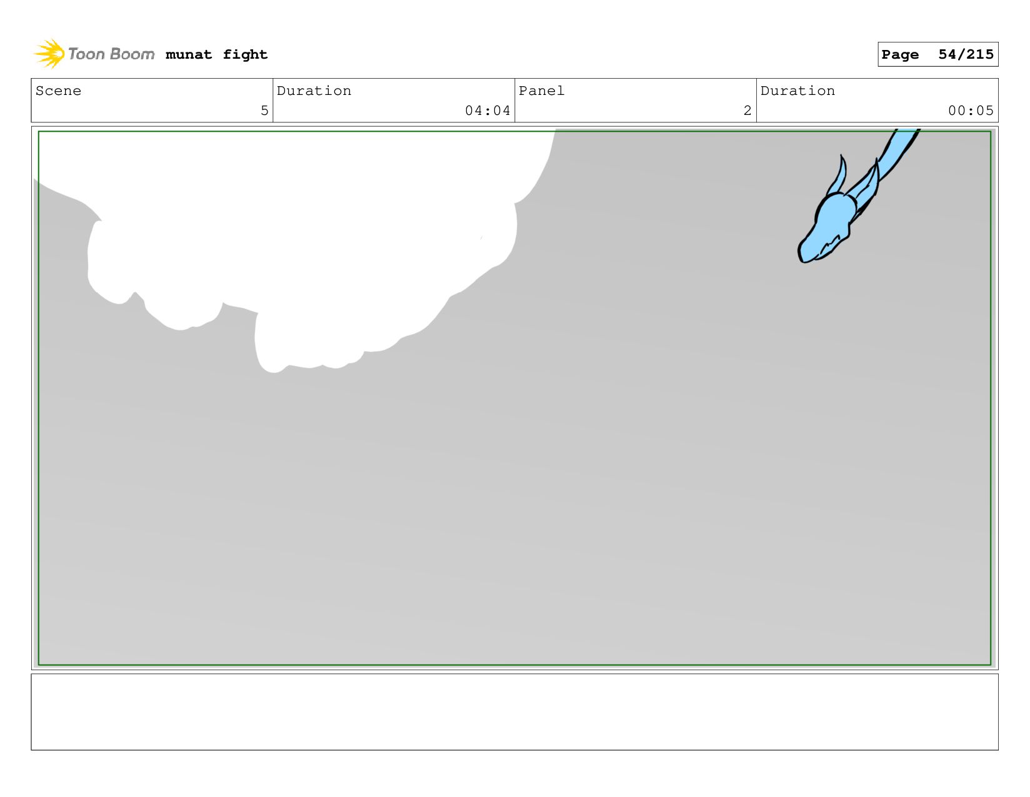
Task: Select the Panel number 2 cell
Action: (636, 101)
